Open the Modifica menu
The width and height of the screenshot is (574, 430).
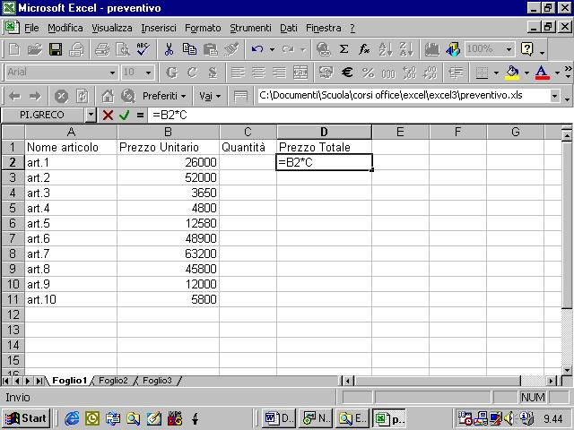65,28
